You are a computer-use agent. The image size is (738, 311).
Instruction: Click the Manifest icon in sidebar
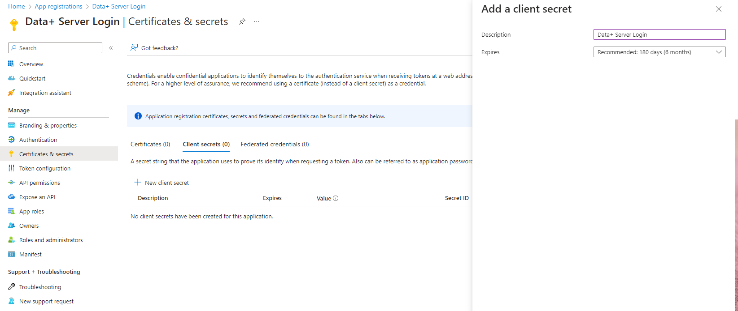tap(11, 254)
